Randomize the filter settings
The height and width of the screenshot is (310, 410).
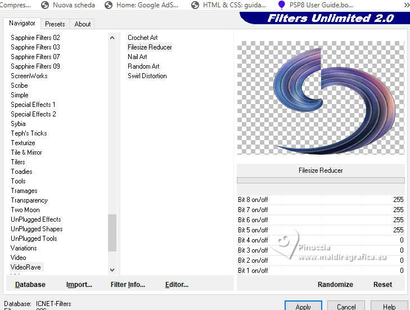pyautogui.click(x=335, y=285)
